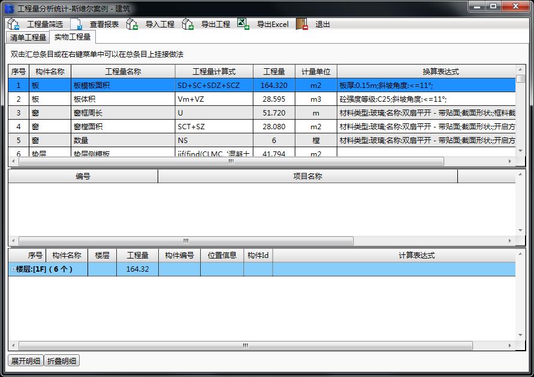
Task: Click 编号 column header in middle table
Action: (83, 176)
